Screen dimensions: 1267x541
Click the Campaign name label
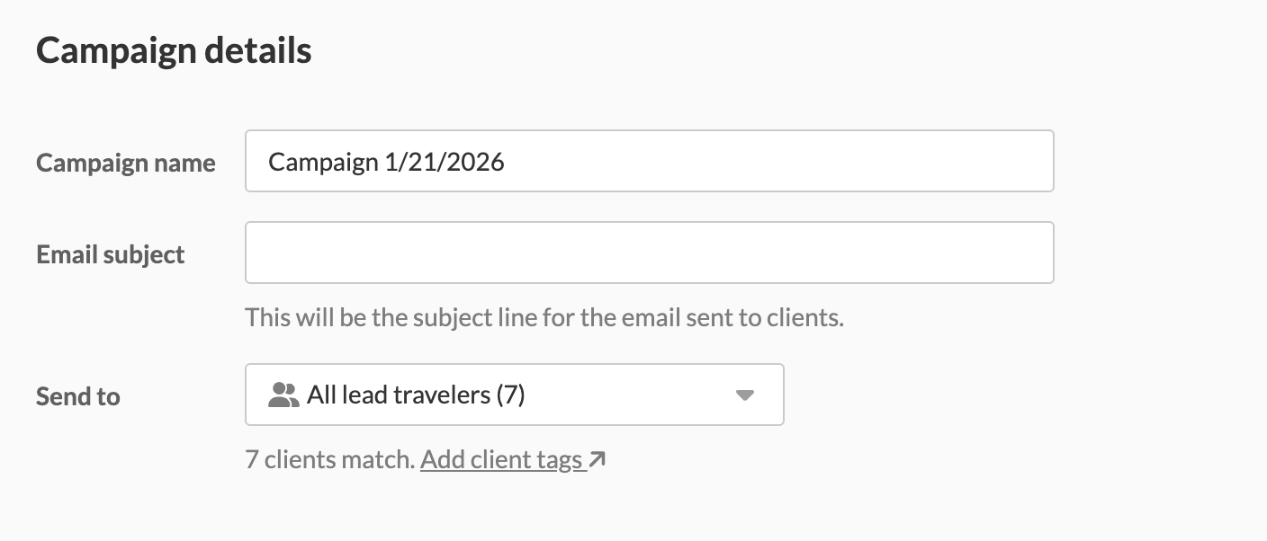pyautogui.click(x=126, y=164)
